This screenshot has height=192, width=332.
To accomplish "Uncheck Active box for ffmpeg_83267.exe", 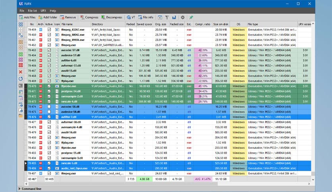I will click(x=49, y=30).
